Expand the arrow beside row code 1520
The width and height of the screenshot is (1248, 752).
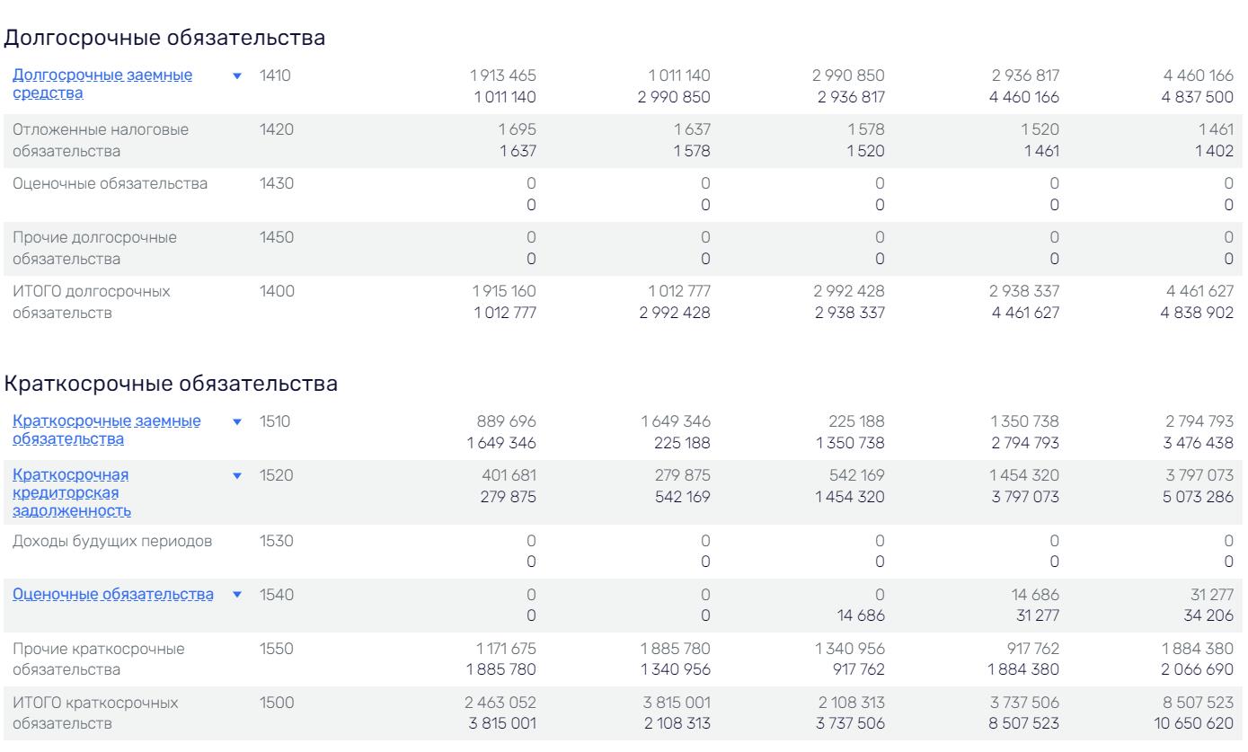[237, 475]
